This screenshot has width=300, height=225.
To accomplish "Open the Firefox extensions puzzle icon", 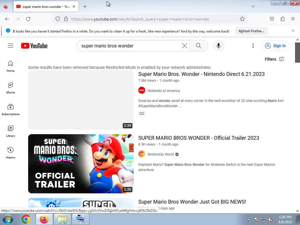I will (x=282, y=19).
